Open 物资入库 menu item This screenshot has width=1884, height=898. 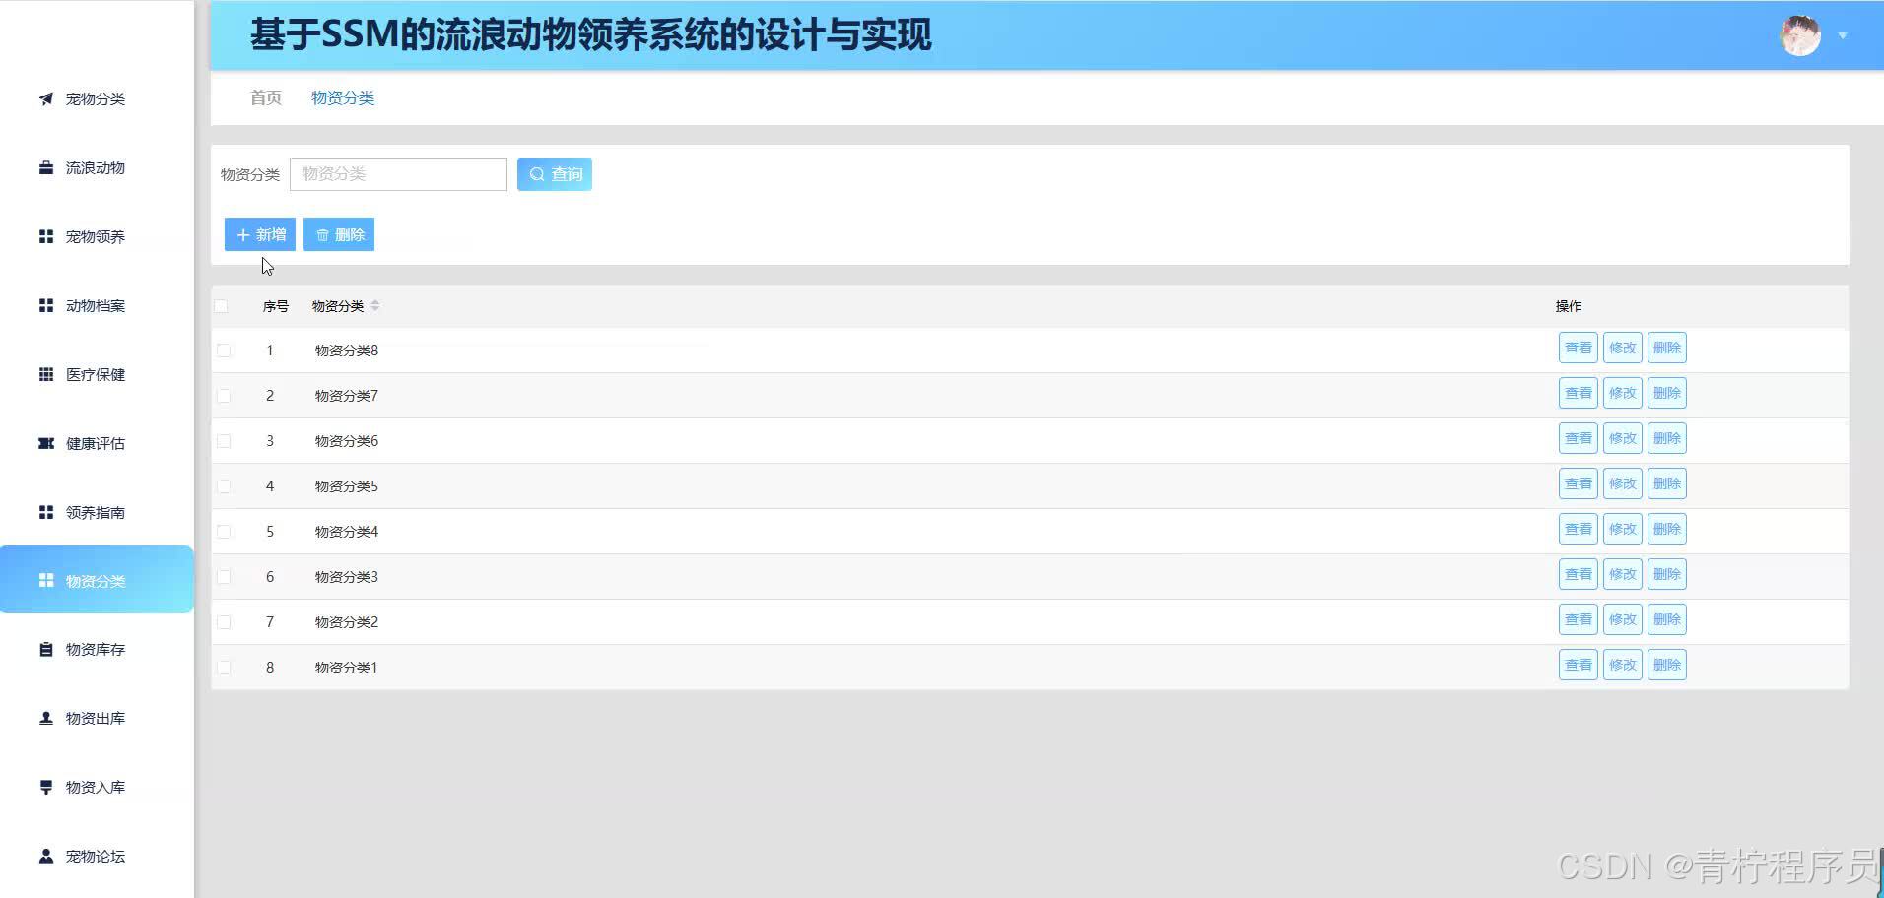(97, 787)
